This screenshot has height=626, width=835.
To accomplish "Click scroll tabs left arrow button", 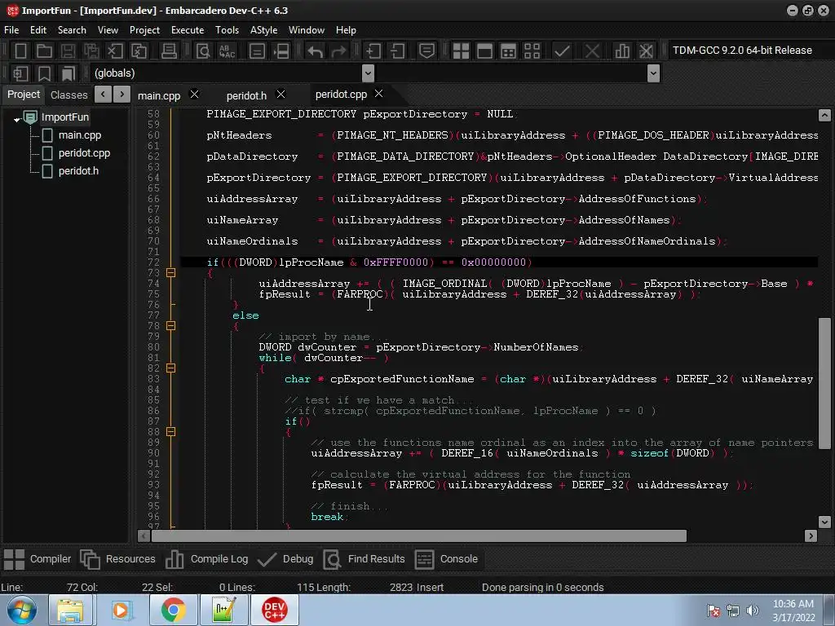I will [103, 95].
